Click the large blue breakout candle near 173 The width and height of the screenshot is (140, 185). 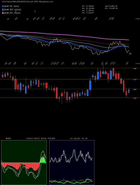[x=90, y=85]
